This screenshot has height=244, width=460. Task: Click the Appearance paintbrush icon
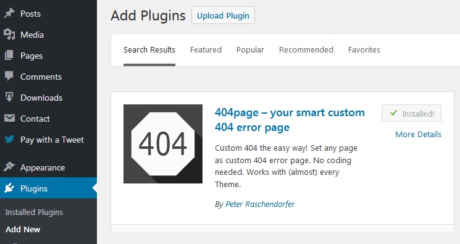click(9, 167)
